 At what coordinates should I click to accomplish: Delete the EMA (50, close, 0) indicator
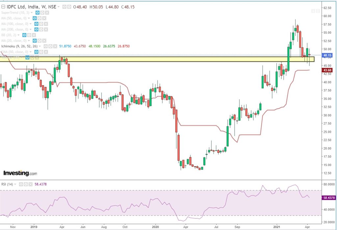(x=46, y=52)
